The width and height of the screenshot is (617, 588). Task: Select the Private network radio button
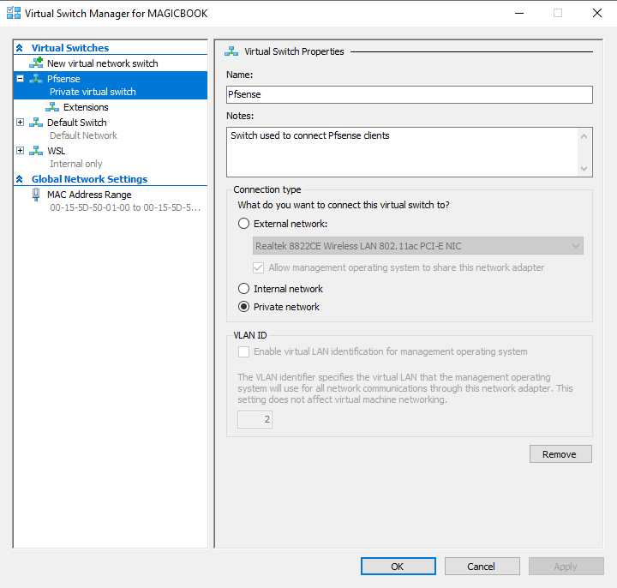243,307
